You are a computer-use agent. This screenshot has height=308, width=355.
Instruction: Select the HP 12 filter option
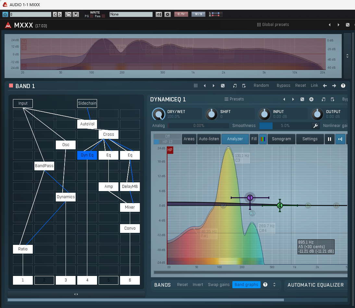[x=167, y=142]
